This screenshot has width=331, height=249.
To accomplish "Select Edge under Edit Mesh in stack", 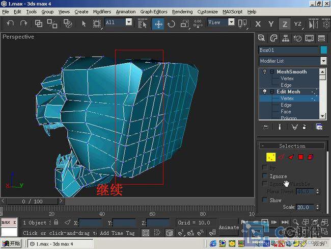I will [286, 105].
